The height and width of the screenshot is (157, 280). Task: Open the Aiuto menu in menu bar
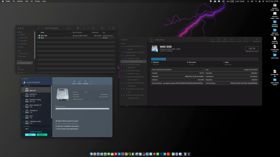[x=44, y=1]
